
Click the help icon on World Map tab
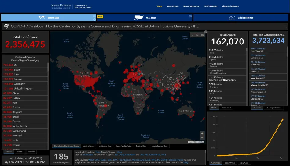pos(94,16)
